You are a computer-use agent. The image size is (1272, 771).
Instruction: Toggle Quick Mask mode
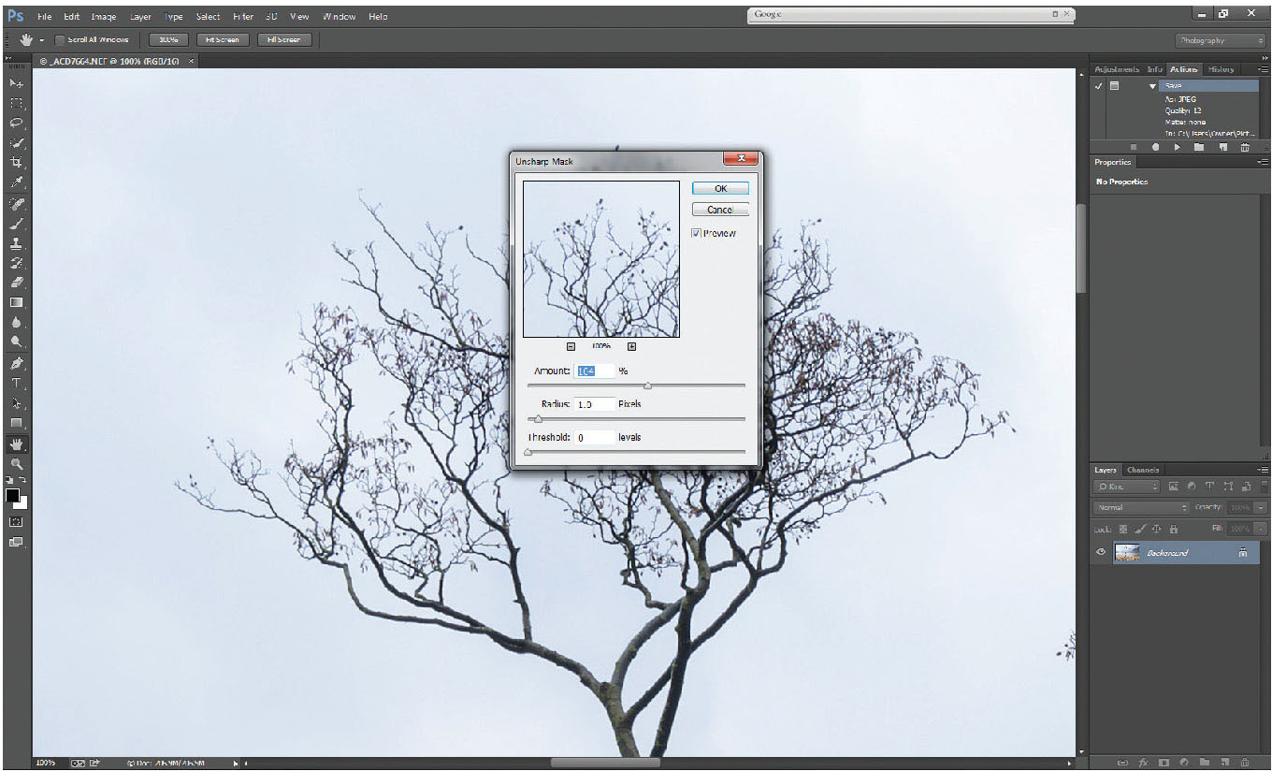tap(17, 521)
